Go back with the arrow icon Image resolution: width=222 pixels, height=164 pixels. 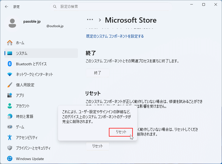click(x=7, y=7)
